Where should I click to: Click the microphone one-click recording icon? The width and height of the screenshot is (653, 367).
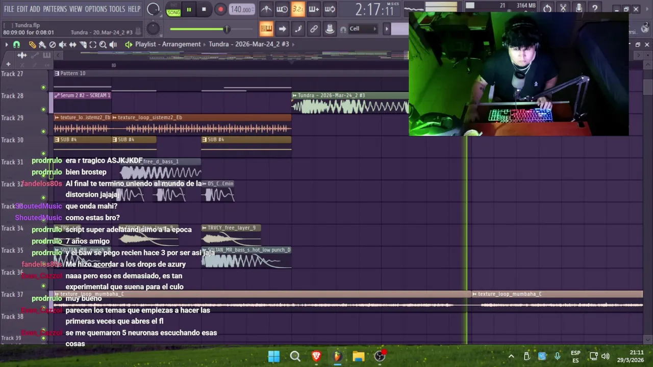[579, 9]
